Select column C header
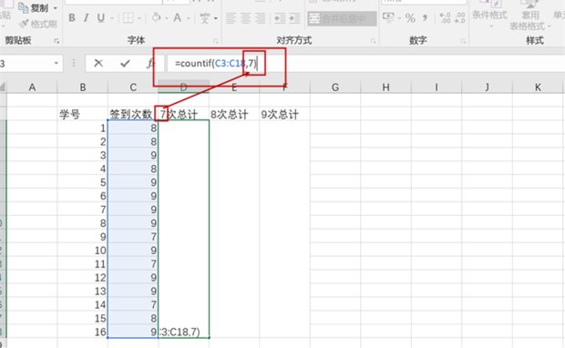Screen dimensions: 565x348 (133, 87)
